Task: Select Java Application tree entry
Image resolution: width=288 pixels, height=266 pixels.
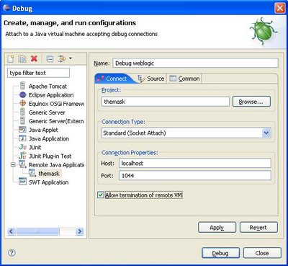Action: click(x=49, y=138)
